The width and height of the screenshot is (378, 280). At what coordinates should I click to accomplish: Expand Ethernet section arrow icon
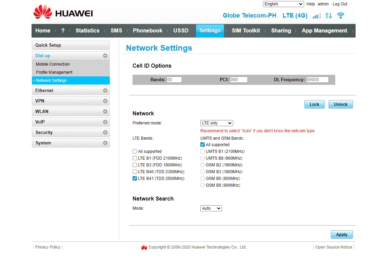pyautogui.click(x=105, y=90)
